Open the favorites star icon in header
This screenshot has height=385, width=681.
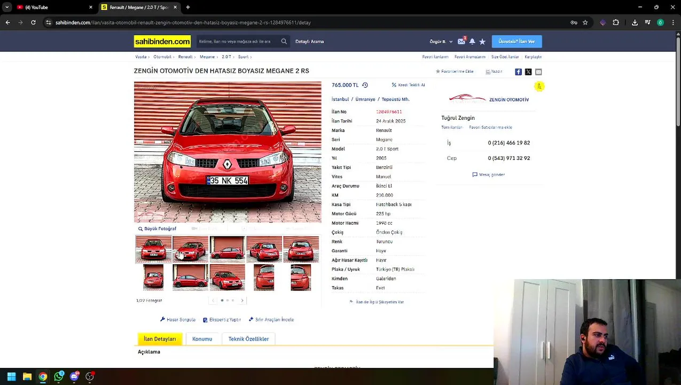482,41
